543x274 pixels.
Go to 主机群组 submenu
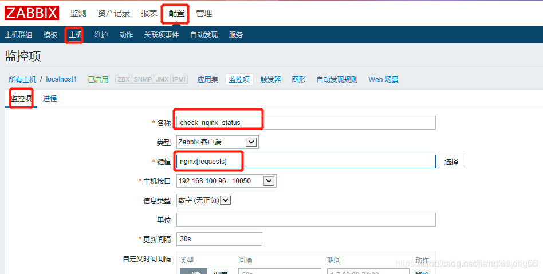[x=18, y=34]
